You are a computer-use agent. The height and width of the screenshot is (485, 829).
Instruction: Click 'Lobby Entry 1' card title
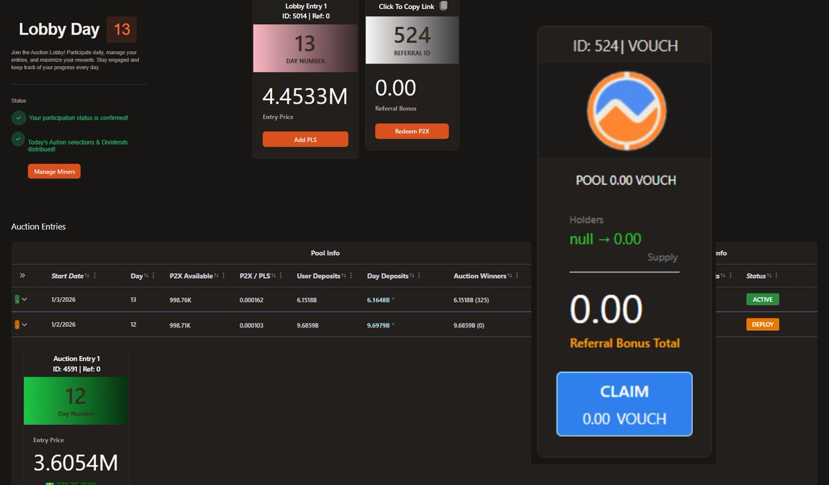click(x=306, y=6)
